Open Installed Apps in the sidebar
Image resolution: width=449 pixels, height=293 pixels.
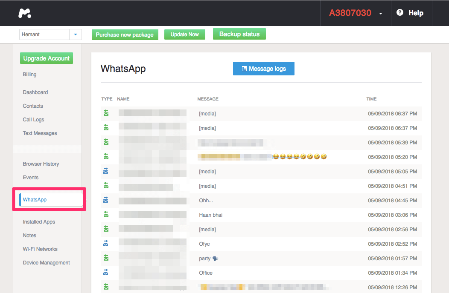point(39,222)
